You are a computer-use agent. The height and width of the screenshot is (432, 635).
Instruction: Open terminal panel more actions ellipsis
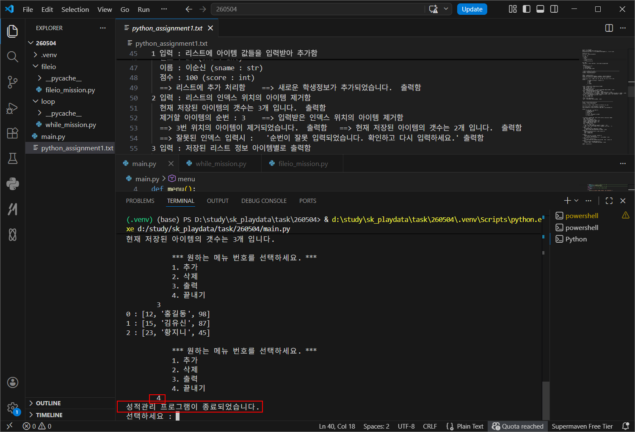(588, 201)
